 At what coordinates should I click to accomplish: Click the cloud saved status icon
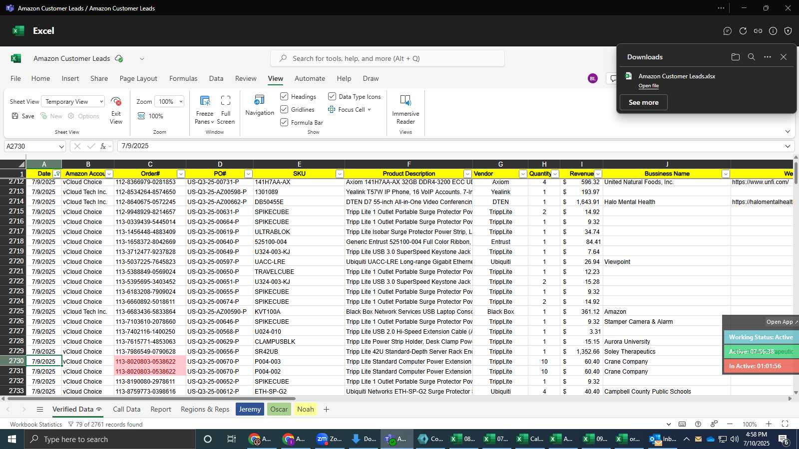tap(119, 58)
